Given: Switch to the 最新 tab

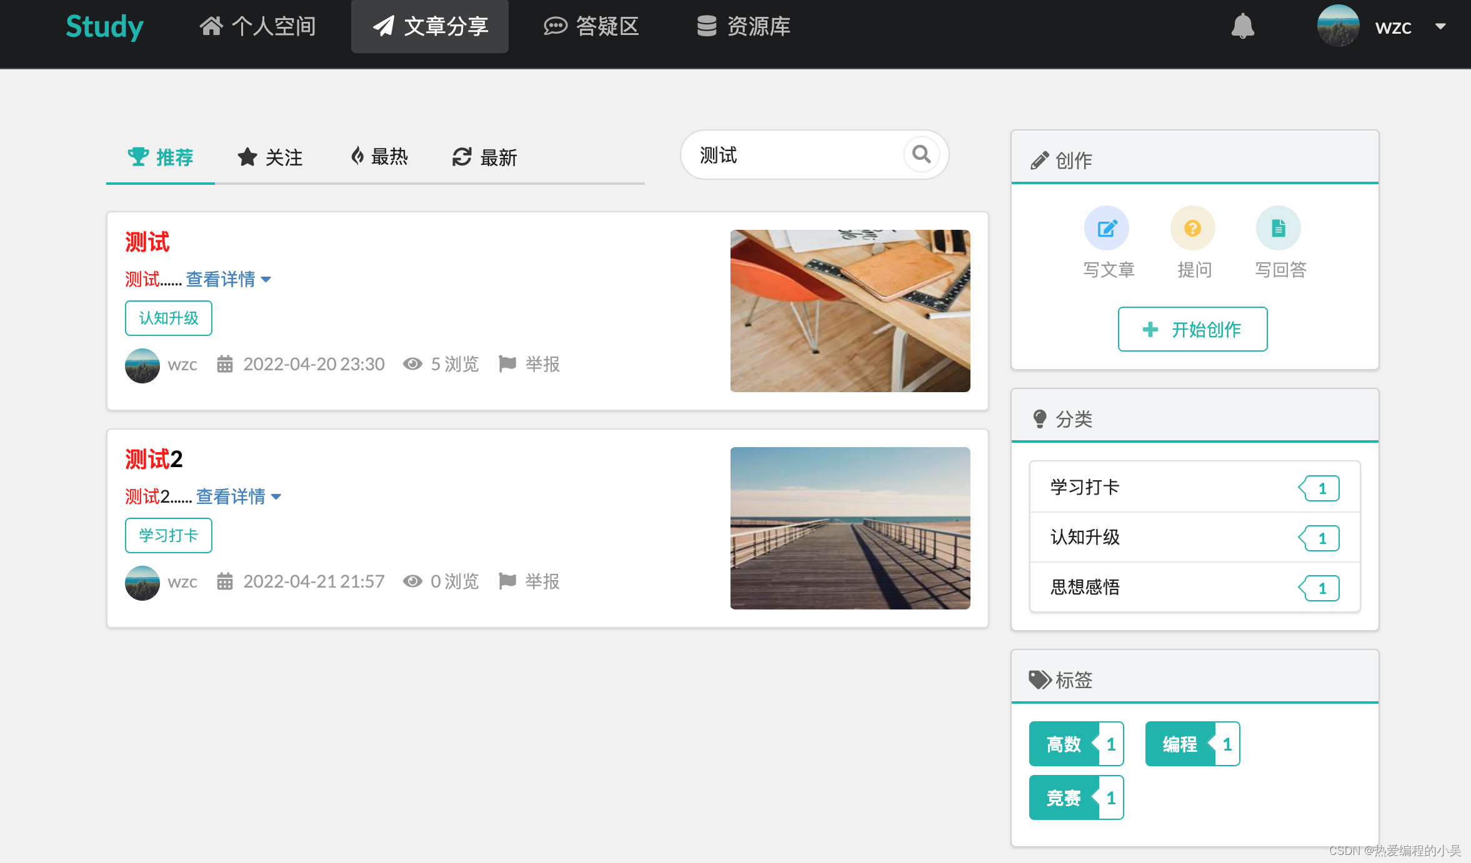Looking at the screenshot, I should tap(485, 157).
